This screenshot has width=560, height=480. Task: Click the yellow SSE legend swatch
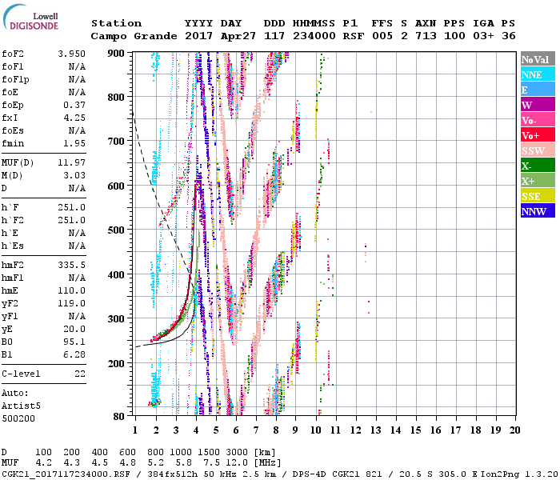click(x=537, y=196)
